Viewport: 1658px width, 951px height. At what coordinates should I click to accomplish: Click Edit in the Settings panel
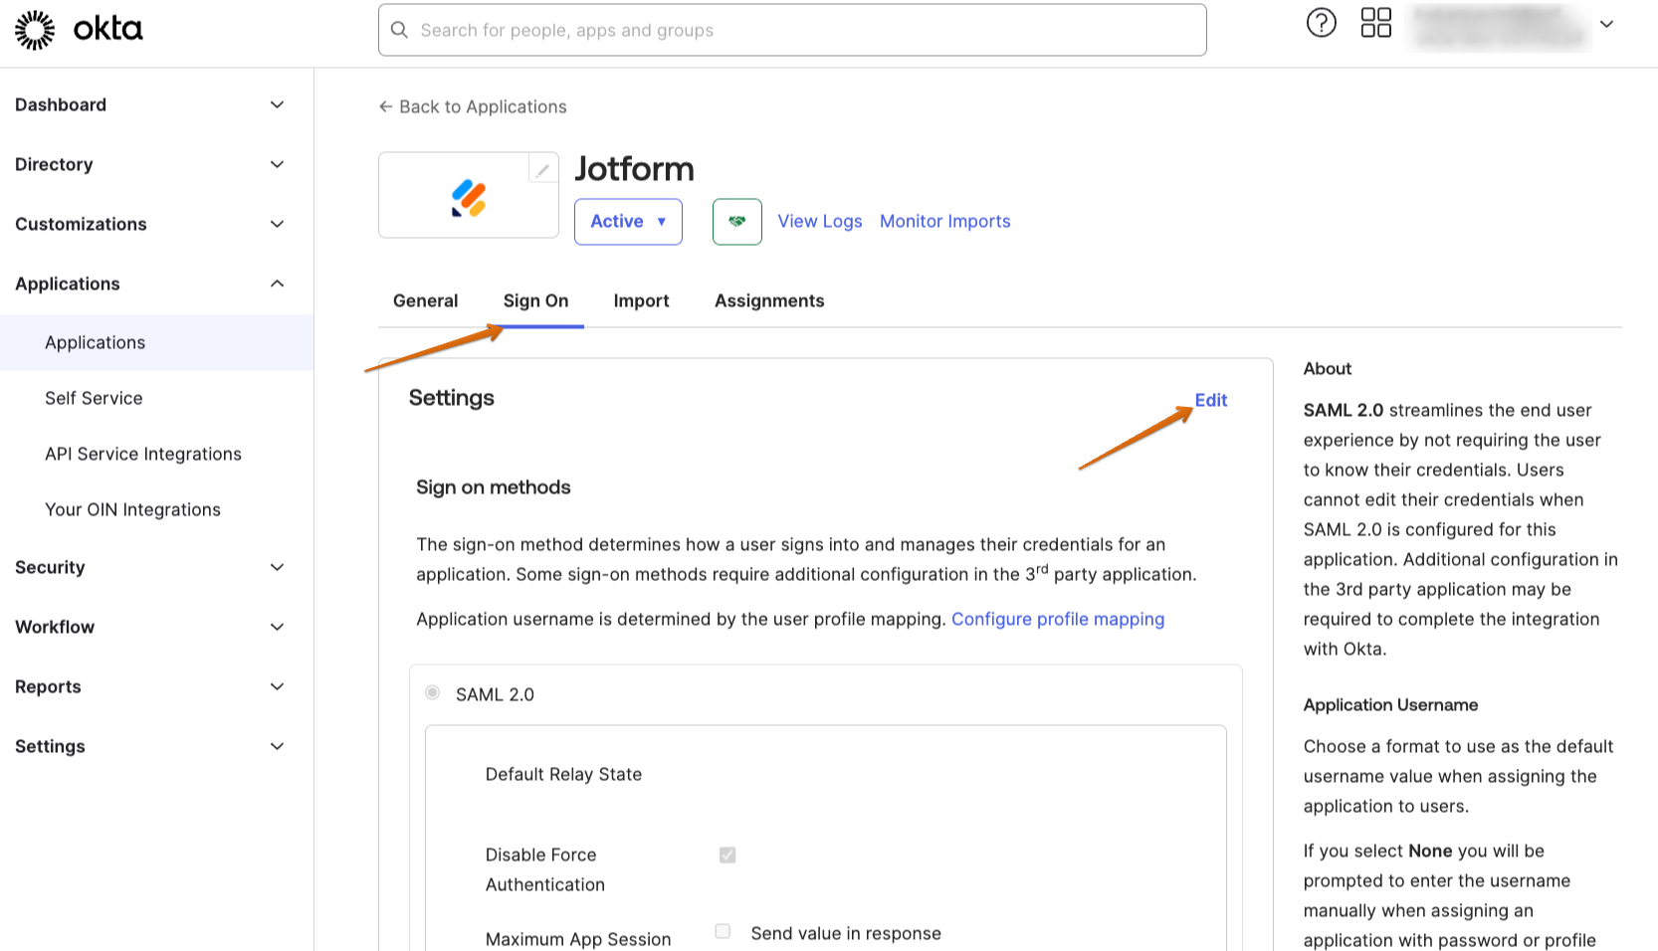1210,400
